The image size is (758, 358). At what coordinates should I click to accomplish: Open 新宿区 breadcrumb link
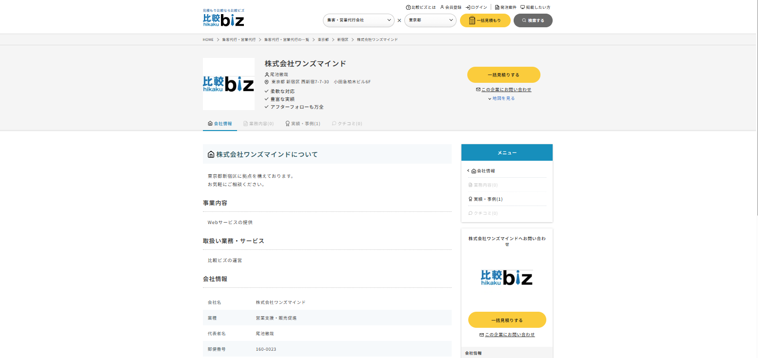click(343, 39)
